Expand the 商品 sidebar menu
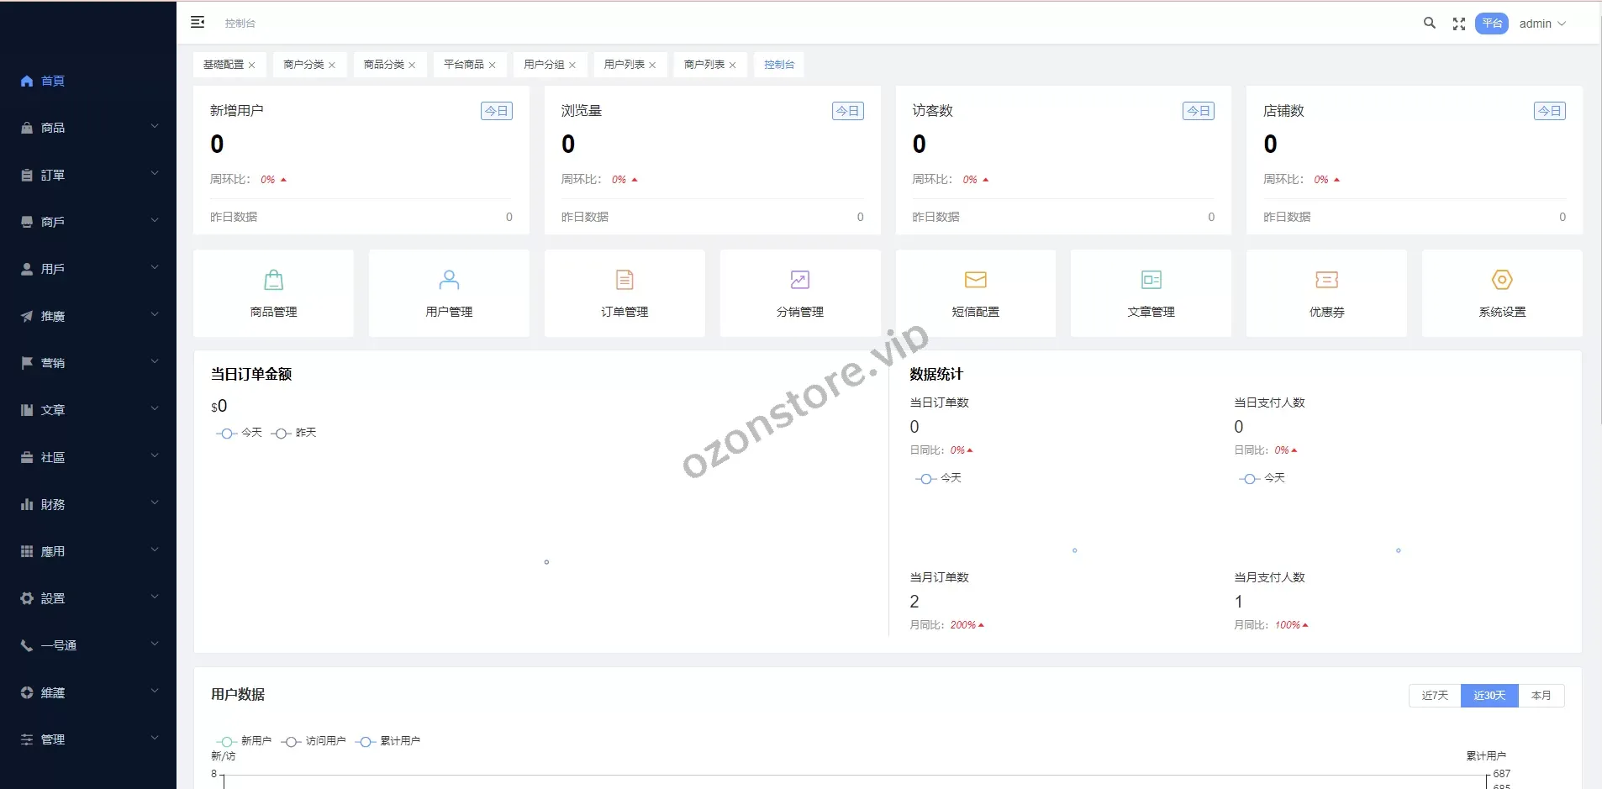The image size is (1602, 789). point(88,128)
